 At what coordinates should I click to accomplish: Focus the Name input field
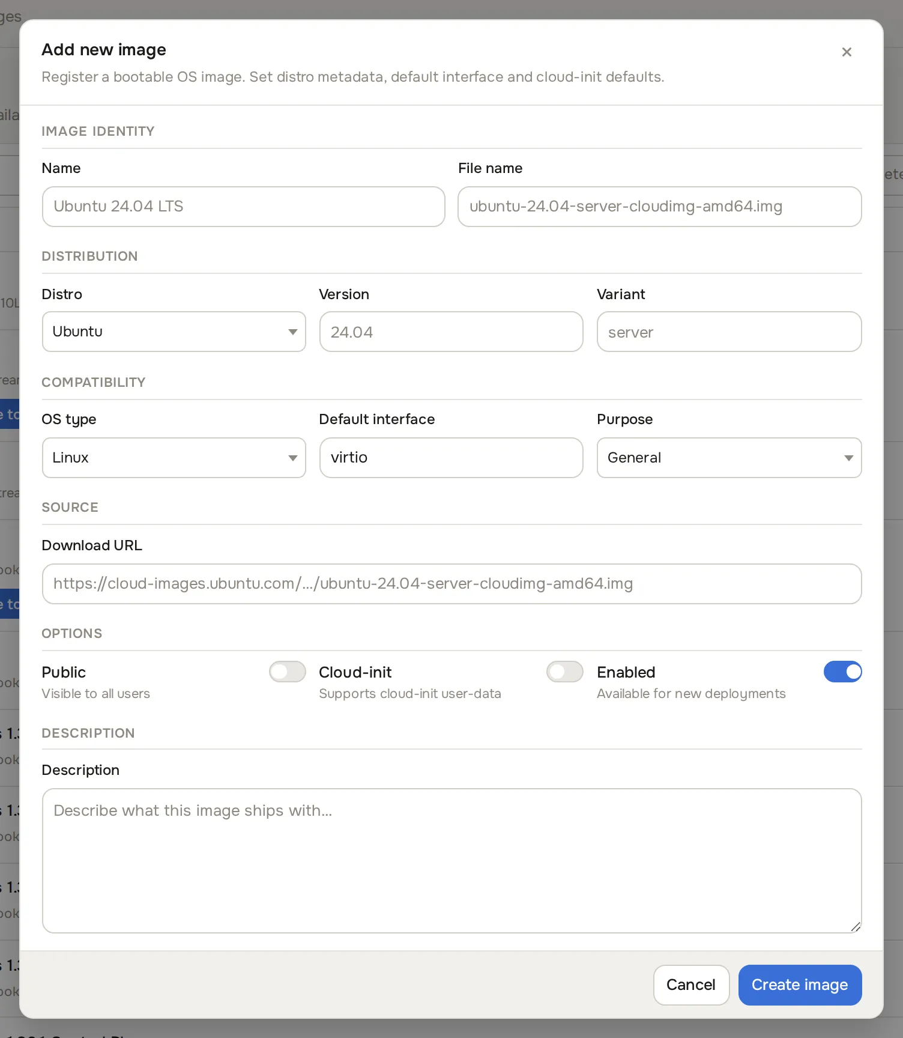tap(244, 207)
